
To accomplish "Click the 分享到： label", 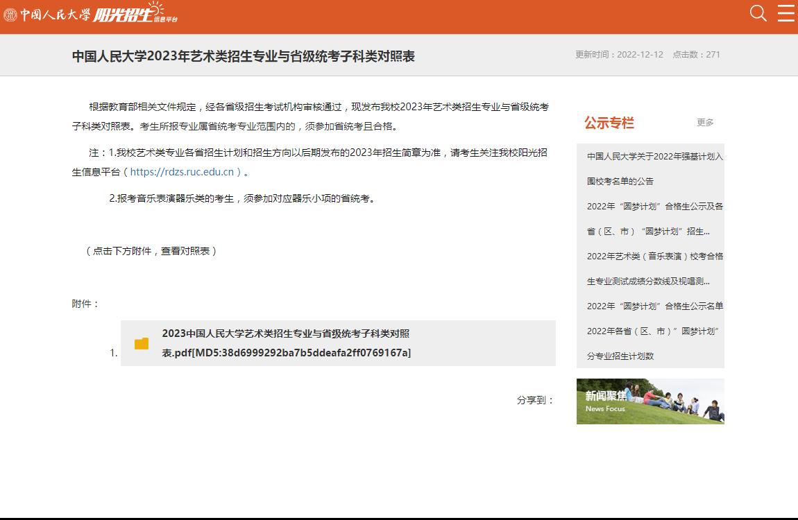I will click(535, 400).
